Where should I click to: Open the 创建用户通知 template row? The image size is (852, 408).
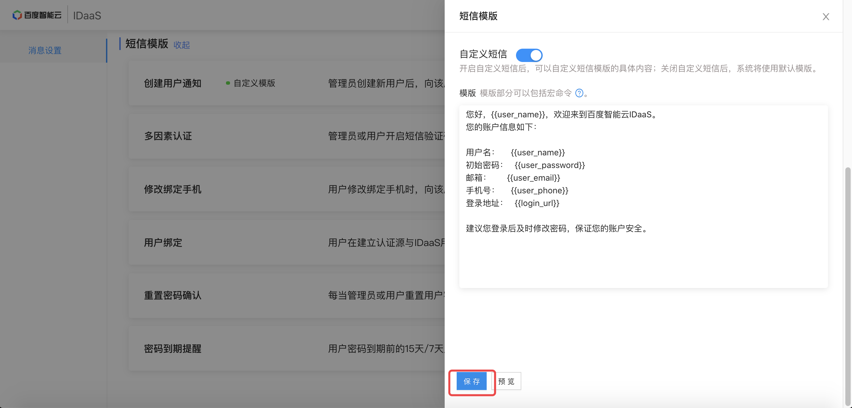pyautogui.click(x=173, y=83)
